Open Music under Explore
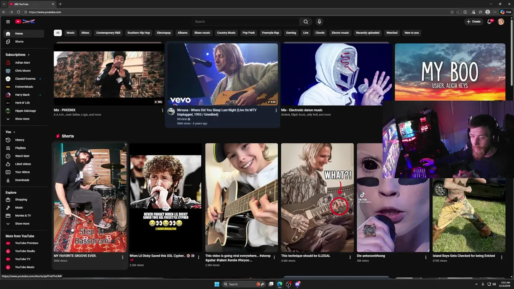 [23, 208]
